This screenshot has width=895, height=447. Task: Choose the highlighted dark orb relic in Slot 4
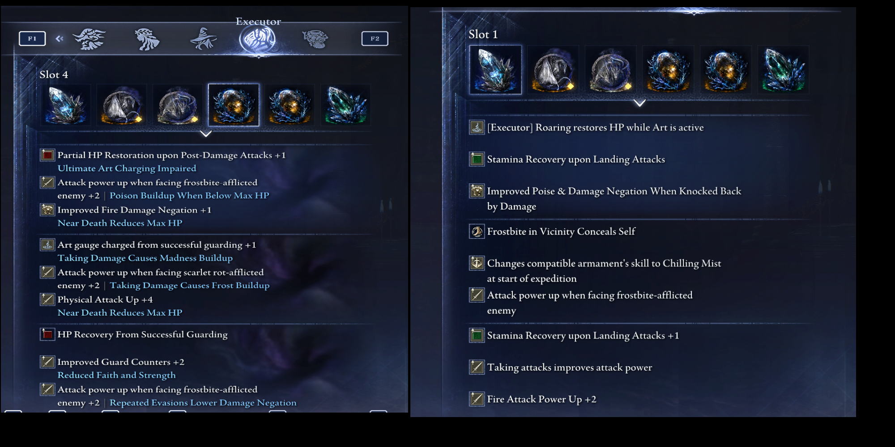coord(234,105)
